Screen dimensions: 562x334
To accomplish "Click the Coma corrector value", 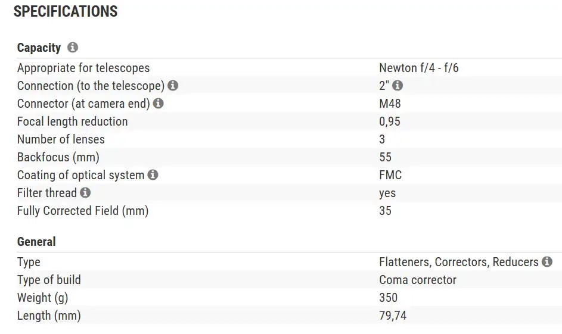I will (x=417, y=280).
